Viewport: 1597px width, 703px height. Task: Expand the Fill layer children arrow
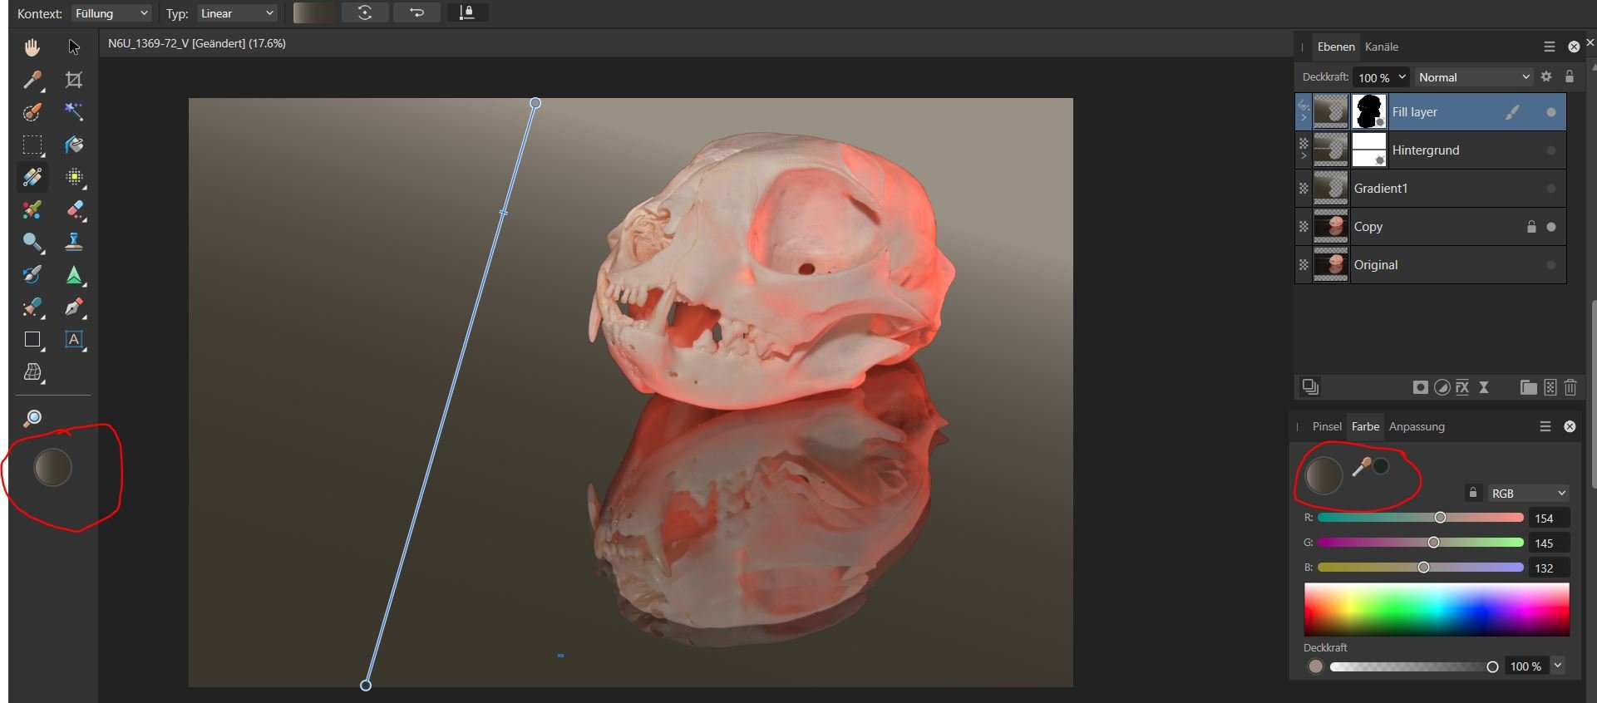tap(1304, 118)
